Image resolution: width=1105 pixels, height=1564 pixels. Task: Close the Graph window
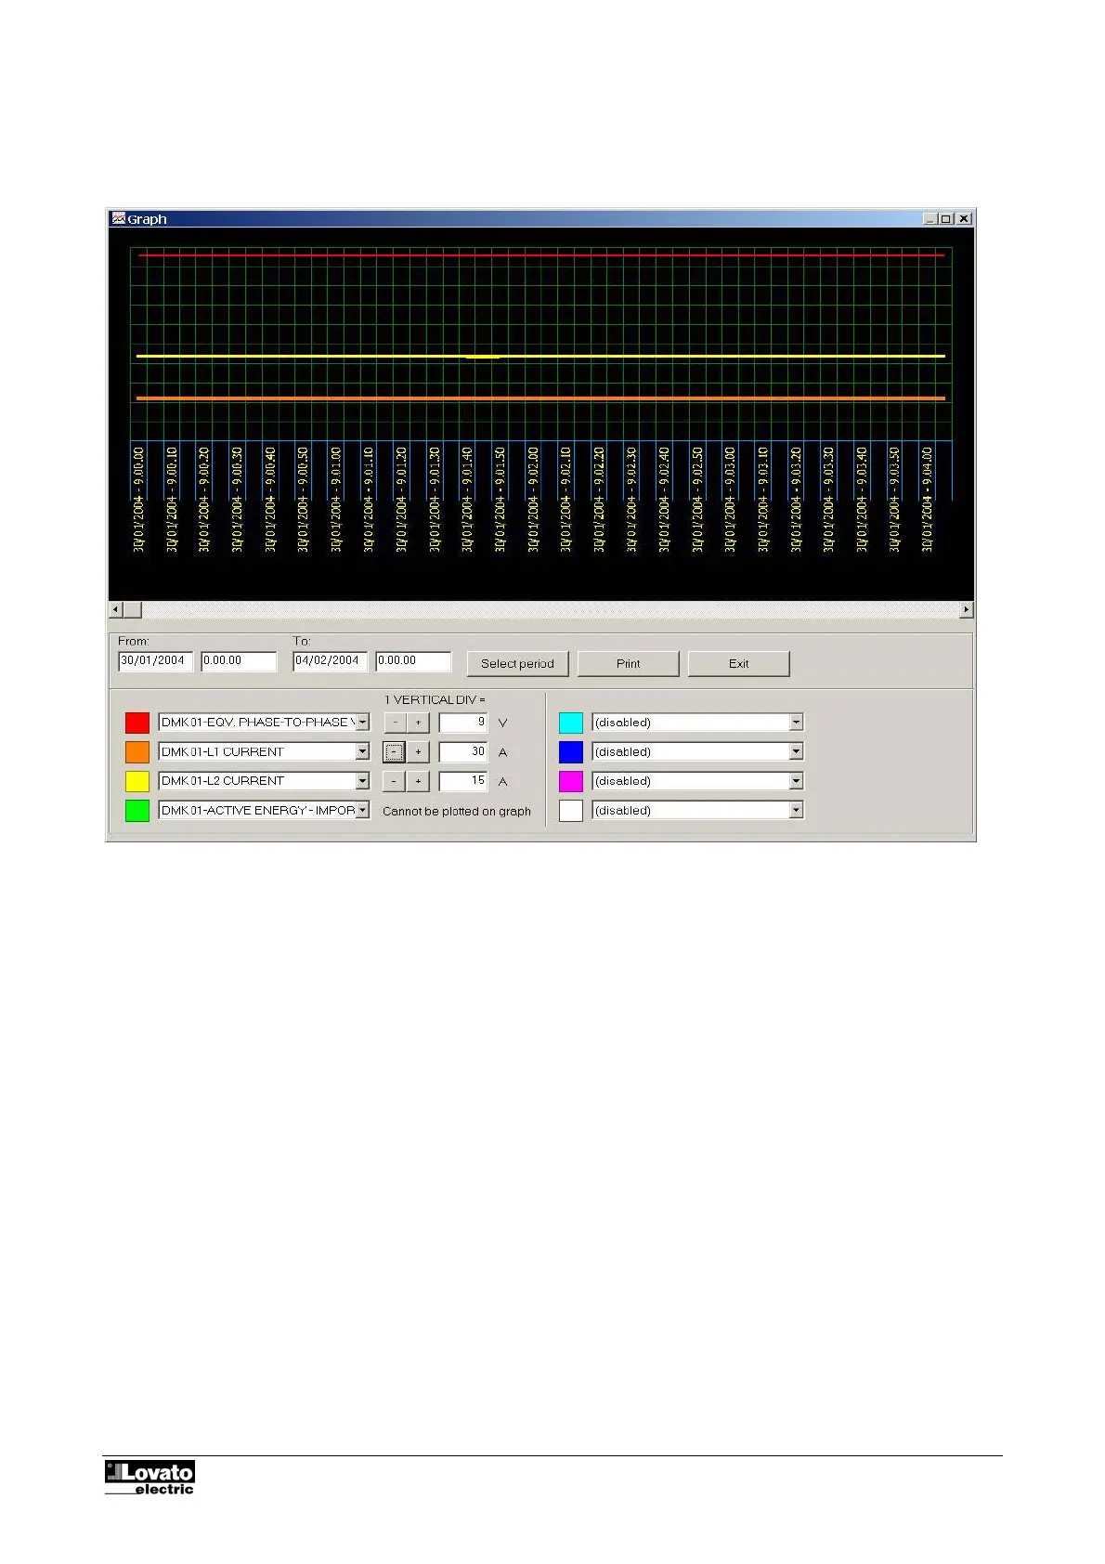964,218
